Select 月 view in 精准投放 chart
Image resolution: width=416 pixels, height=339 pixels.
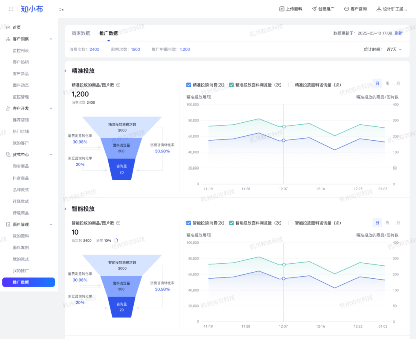[x=398, y=84]
